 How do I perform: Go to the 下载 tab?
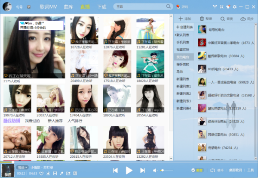[101, 7]
